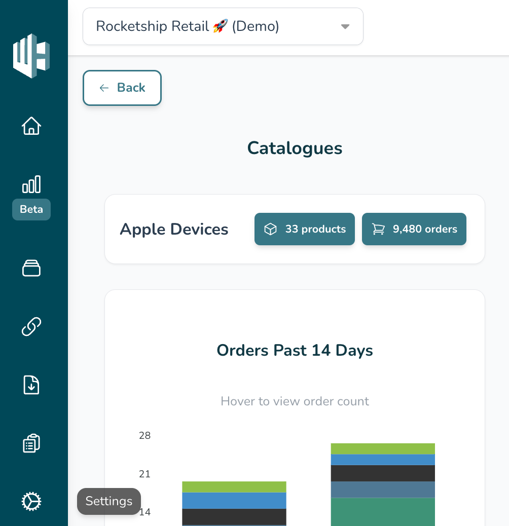Screen dimensions: 509x526
Task: Open the clipboard documents icon
Action: [31, 443]
